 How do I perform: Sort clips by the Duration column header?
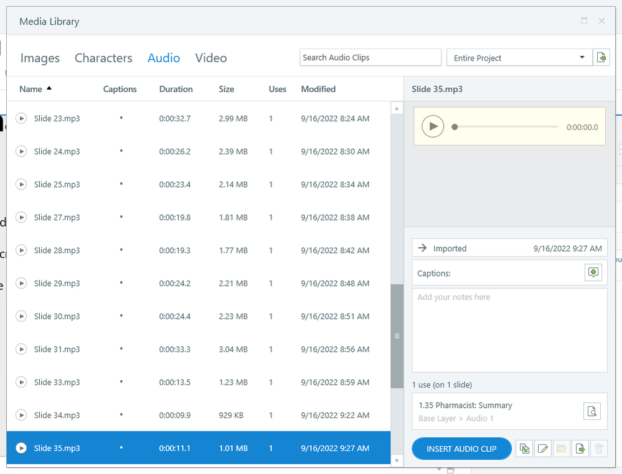pyautogui.click(x=176, y=89)
